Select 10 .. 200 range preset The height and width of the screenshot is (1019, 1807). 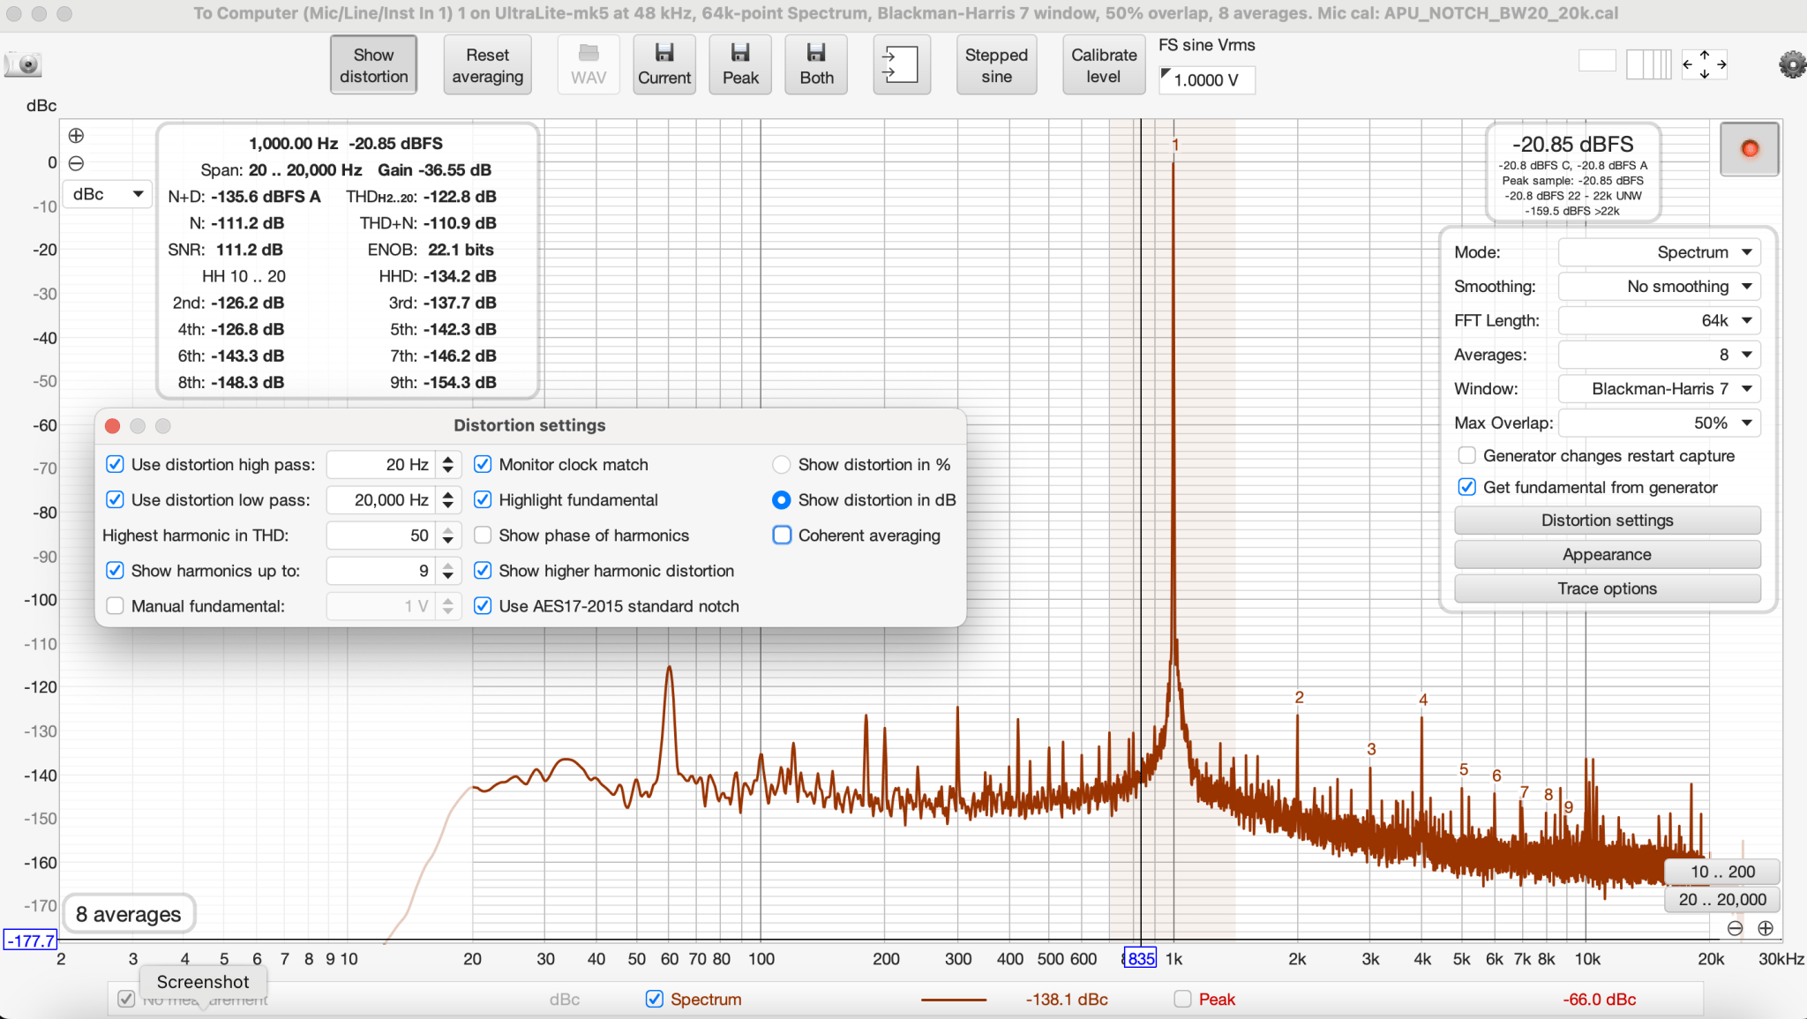point(1721,872)
